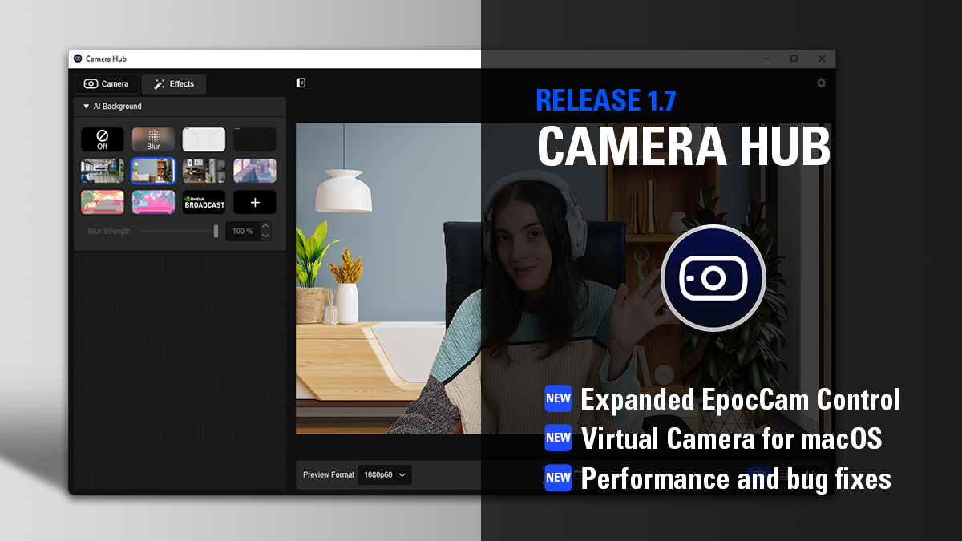Pick the office interior background thumbnail

[103, 171]
